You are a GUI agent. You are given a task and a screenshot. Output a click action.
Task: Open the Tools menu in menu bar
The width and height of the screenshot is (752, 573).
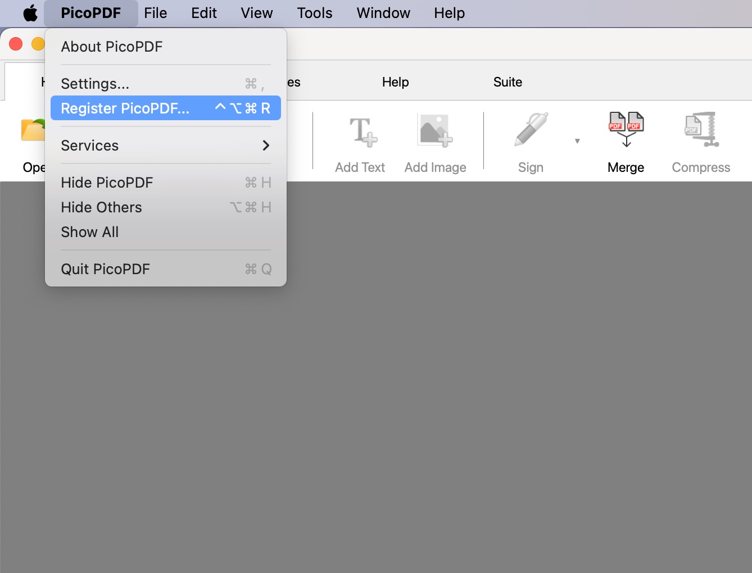point(314,13)
